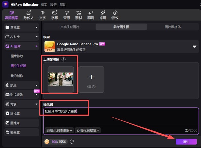Select the 文字 text tool
The width and height of the screenshot is (201, 148).
43,15
